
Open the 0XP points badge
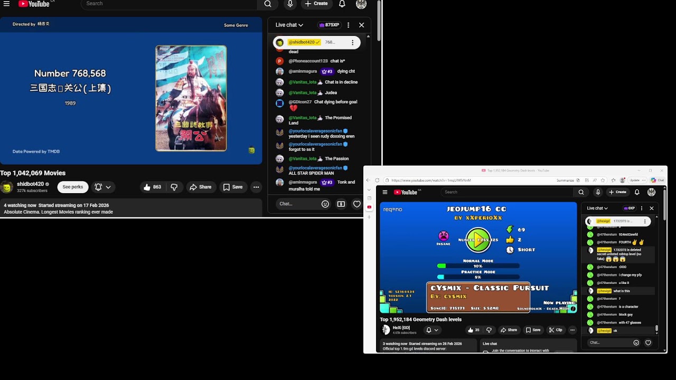pos(629,208)
